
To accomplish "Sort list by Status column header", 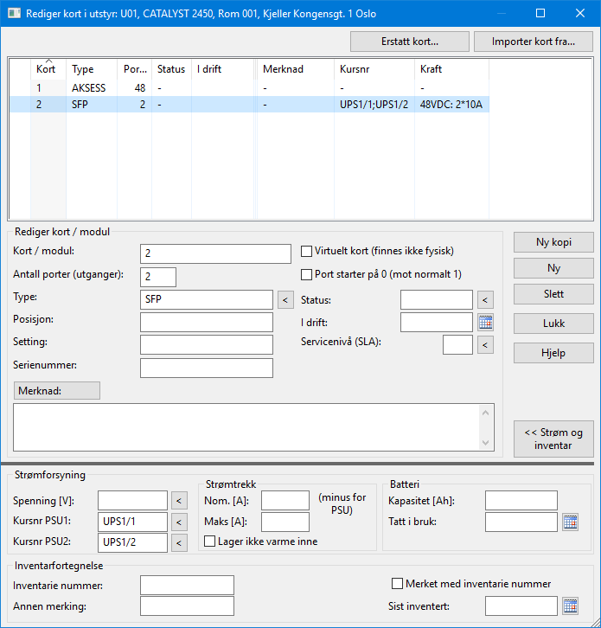I will click(172, 69).
